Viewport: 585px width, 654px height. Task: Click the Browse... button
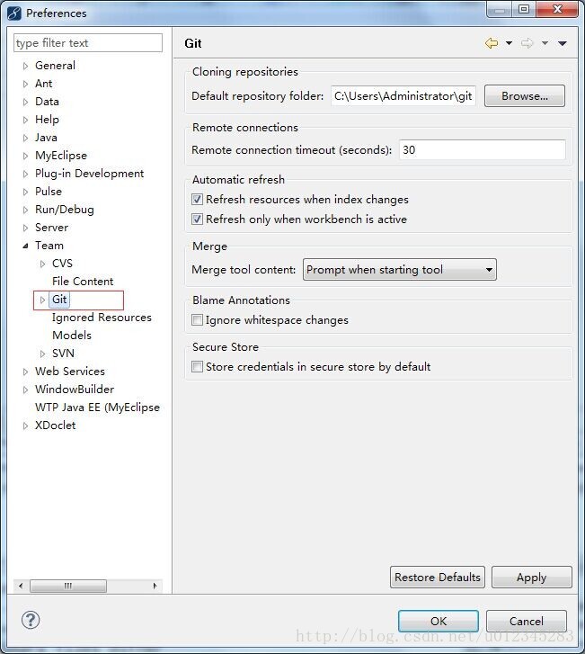pos(525,96)
